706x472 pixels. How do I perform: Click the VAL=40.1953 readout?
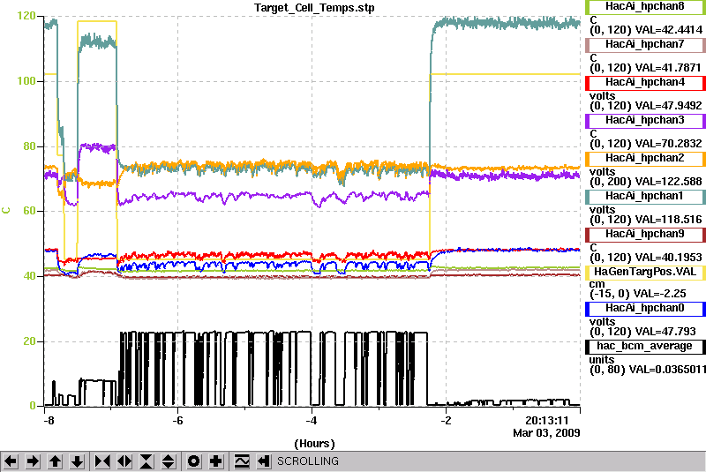pyautogui.click(x=668, y=257)
